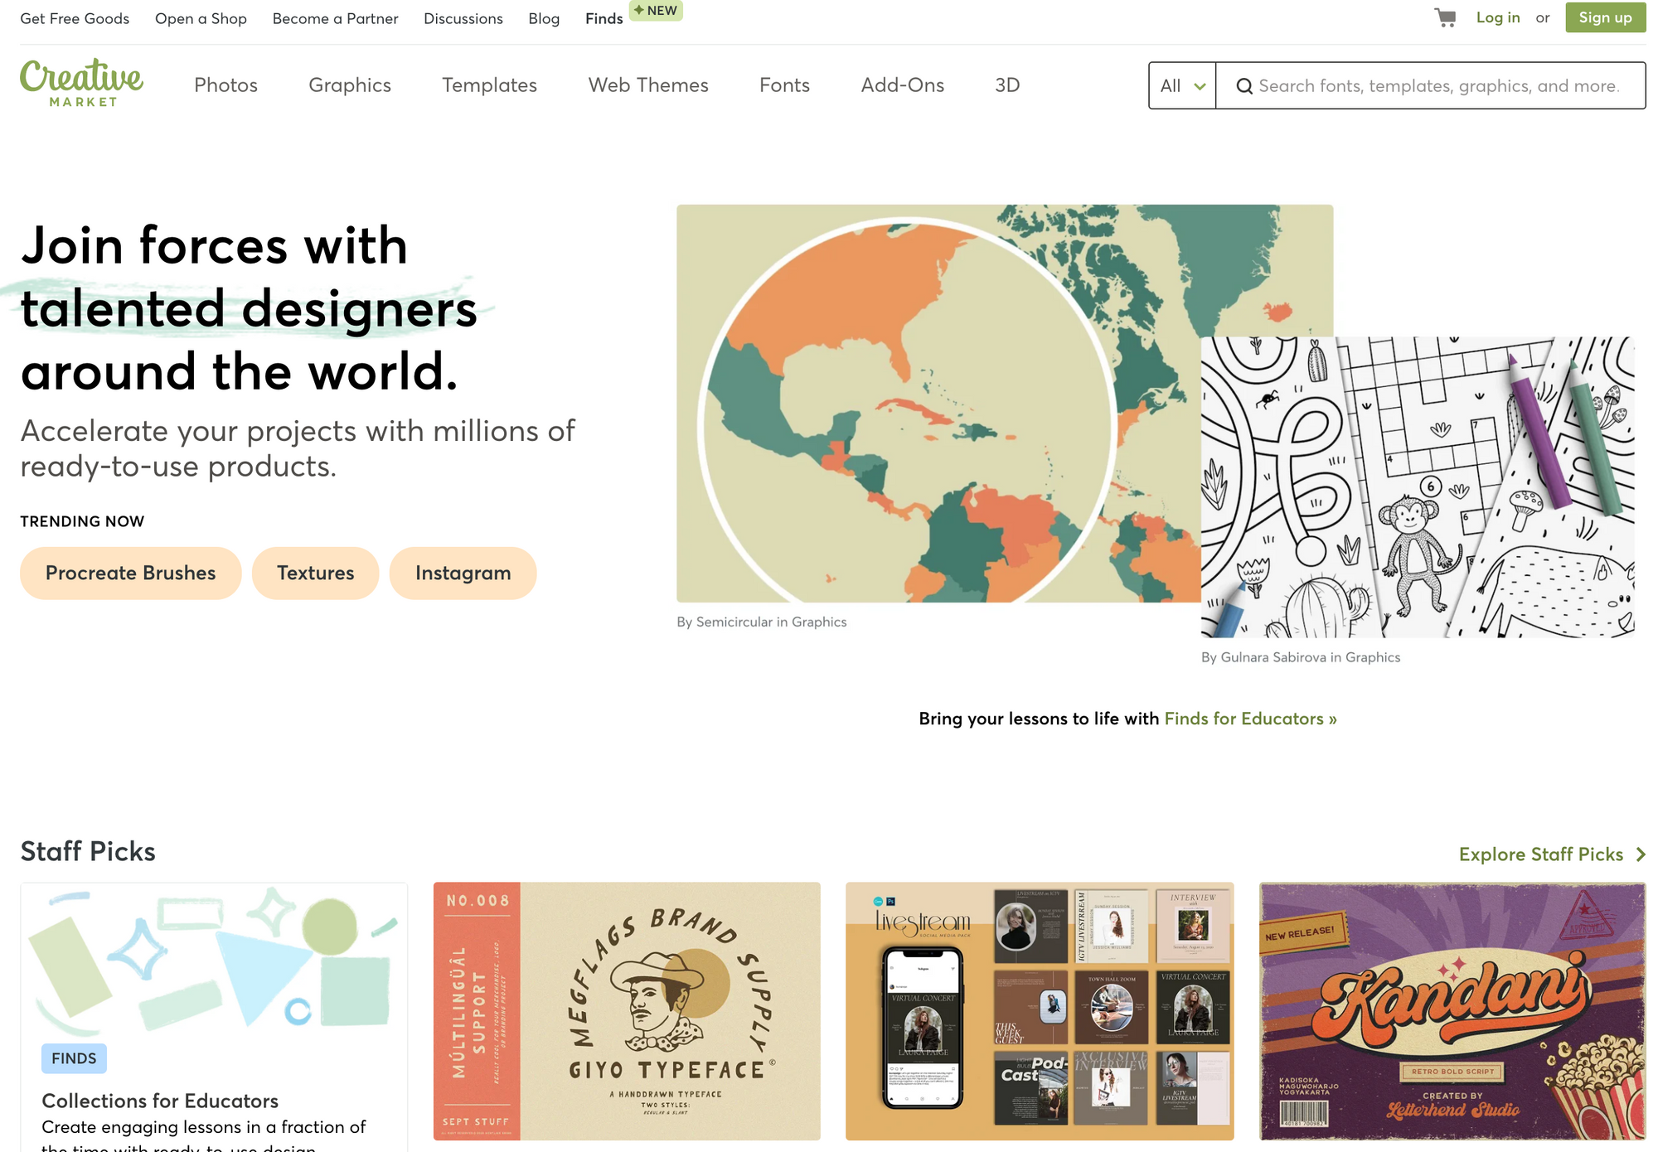Screen dimensions: 1658x1152
Task: Open the Fonts category menu
Action: click(x=784, y=85)
